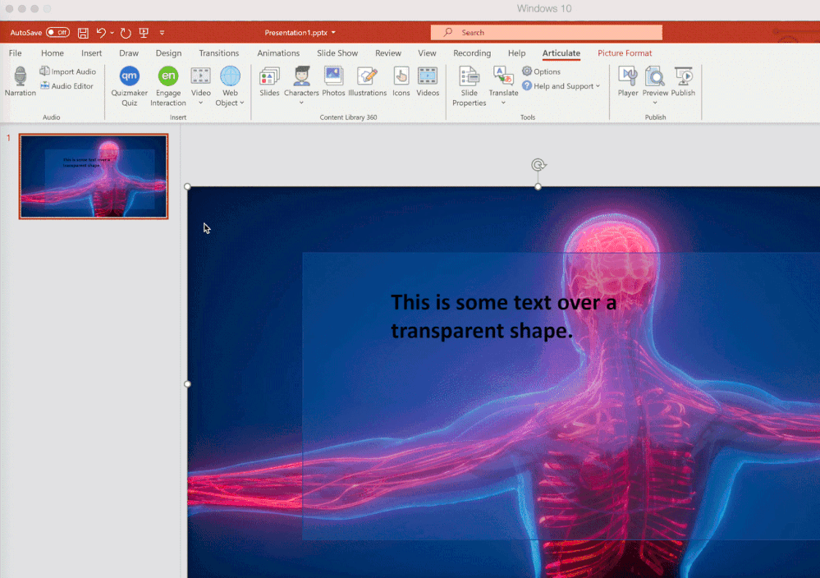
Task: Open Content Library Illustrations
Action: (x=367, y=76)
